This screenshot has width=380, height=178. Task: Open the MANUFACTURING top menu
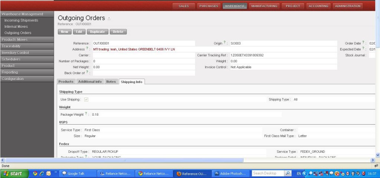[x=264, y=6]
